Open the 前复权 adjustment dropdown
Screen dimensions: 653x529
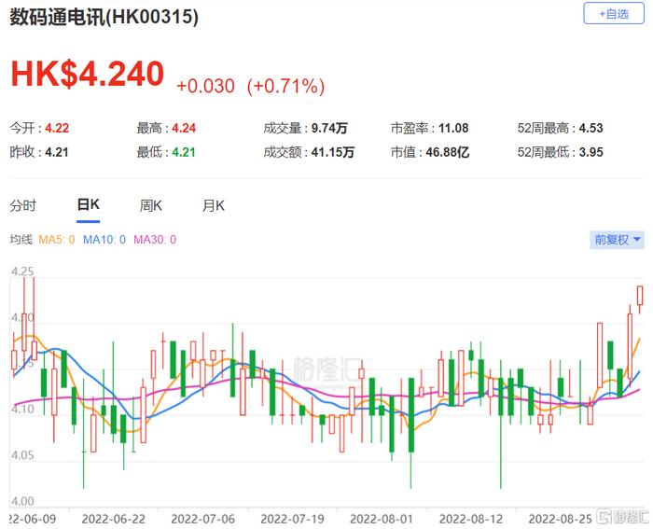point(617,240)
